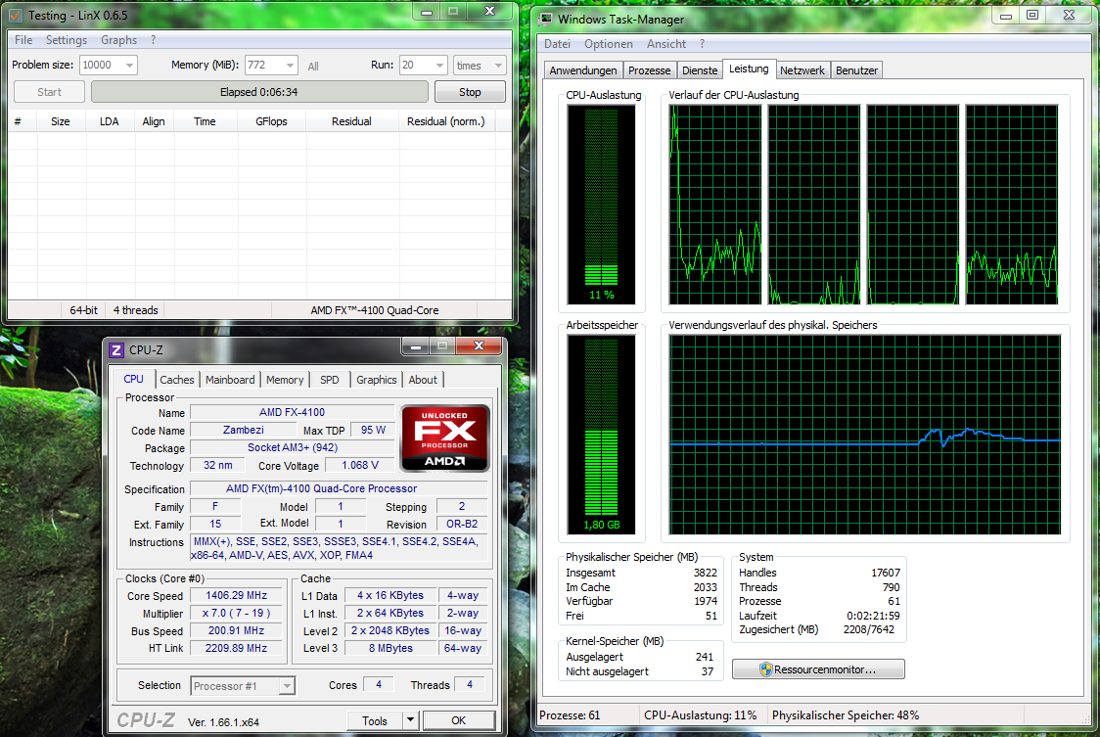Expand the Memory (MiB) dropdown in LinX

(x=290, y=66)
